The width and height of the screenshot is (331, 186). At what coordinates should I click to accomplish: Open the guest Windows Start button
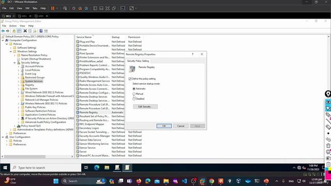[5, 167]
